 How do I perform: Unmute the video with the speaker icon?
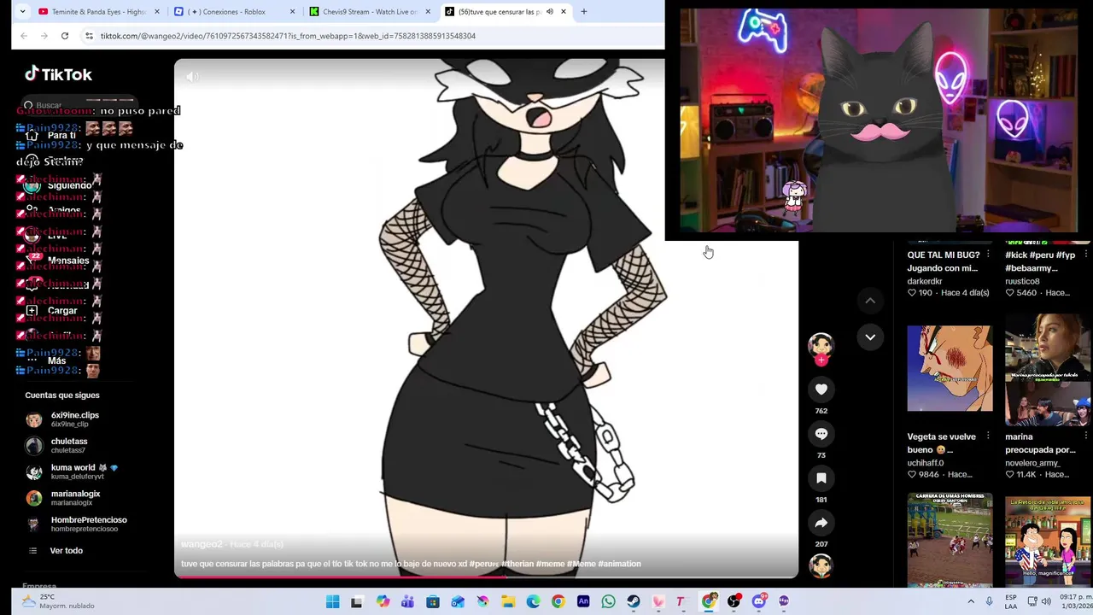(192, 77)
